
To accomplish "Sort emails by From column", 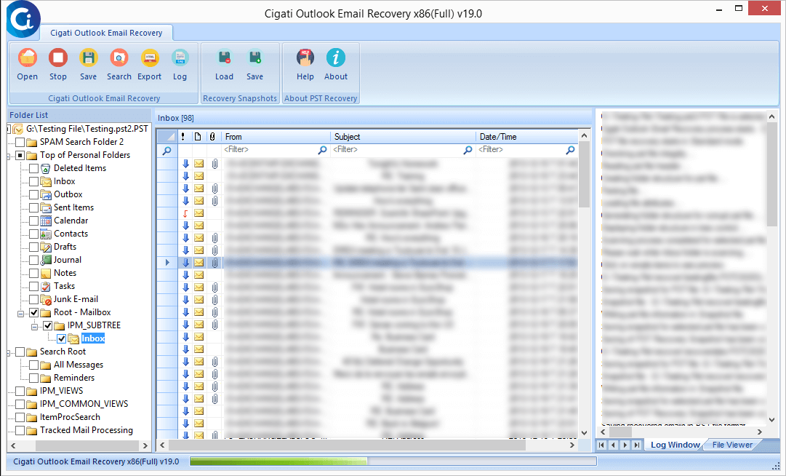I will point(276,136).
